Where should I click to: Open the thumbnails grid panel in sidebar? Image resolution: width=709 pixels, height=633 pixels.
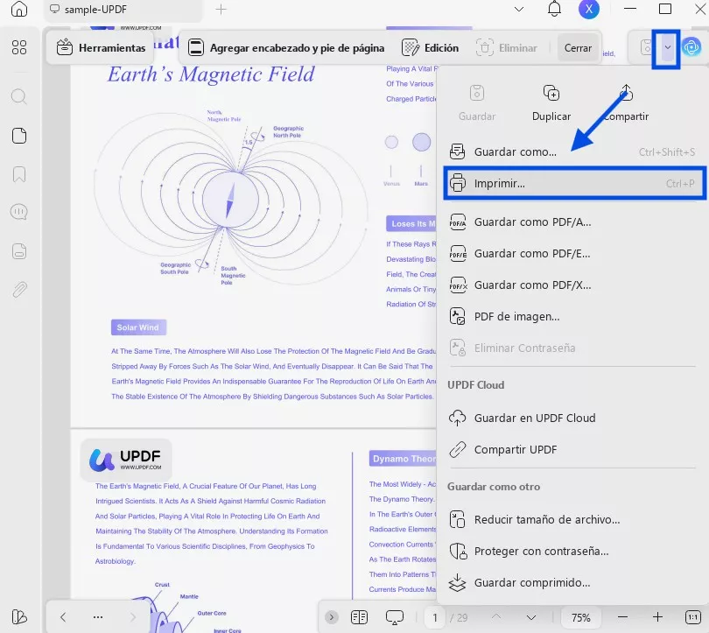pos(19,47)
